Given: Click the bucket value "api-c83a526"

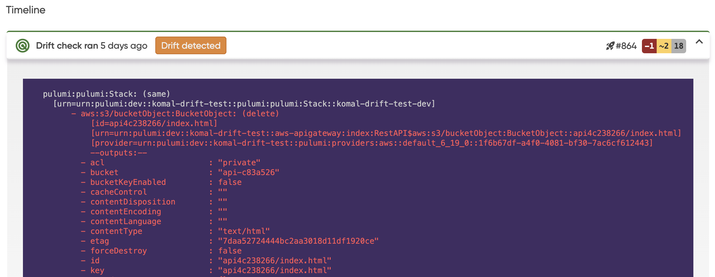Looking at the screenshot, I should click(x=249, y=172).
